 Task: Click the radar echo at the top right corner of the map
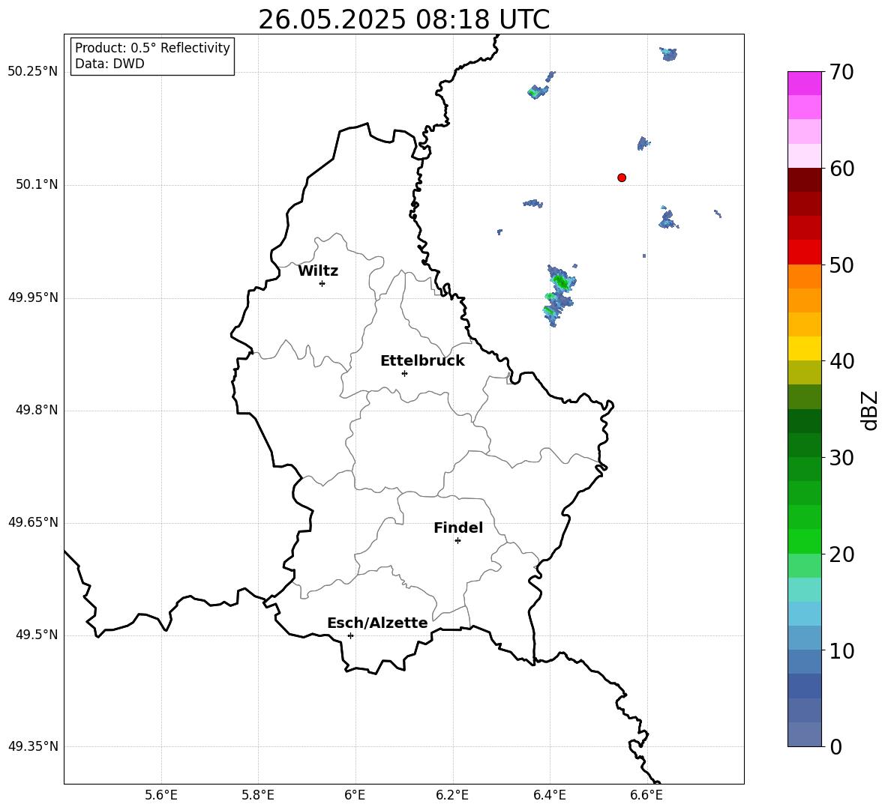pos(669,54)
